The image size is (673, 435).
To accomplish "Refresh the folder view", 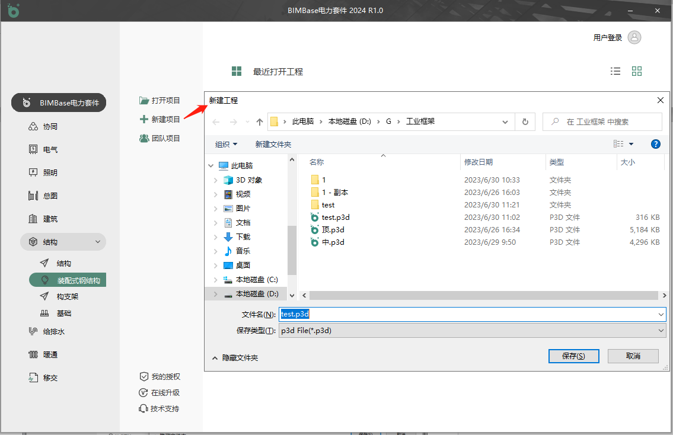I will point(525,122).
